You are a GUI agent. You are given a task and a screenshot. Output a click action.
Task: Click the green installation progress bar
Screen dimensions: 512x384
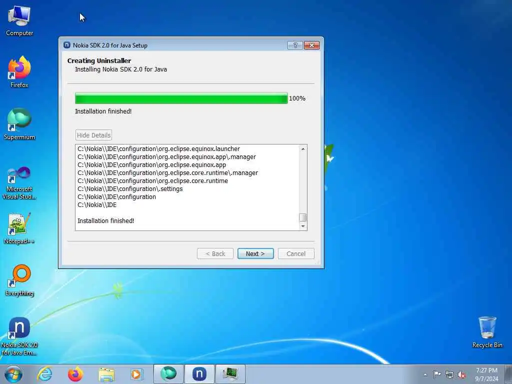181,98
